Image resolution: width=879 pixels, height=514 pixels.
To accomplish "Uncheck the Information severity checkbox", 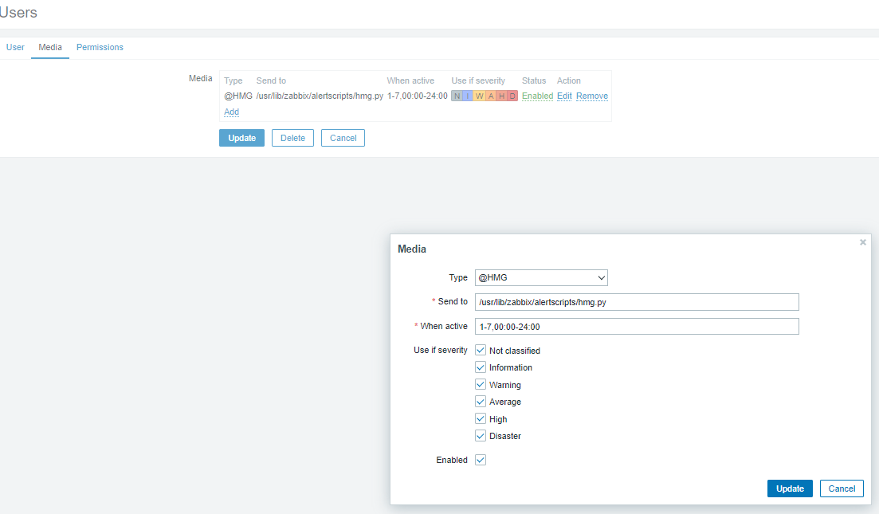I will tap(481, 367).
